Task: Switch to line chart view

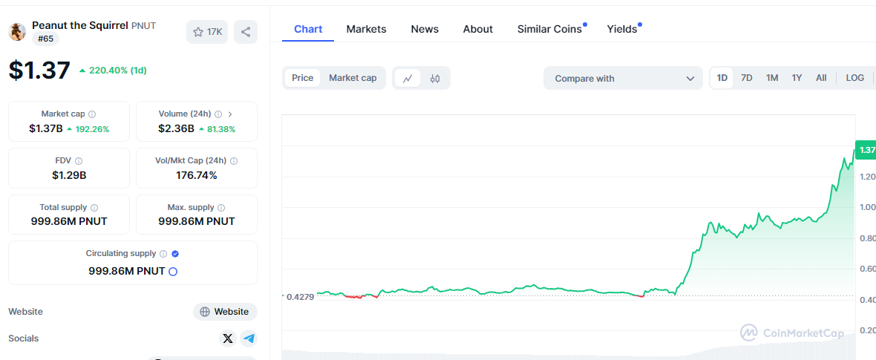Action: (408, 78)
